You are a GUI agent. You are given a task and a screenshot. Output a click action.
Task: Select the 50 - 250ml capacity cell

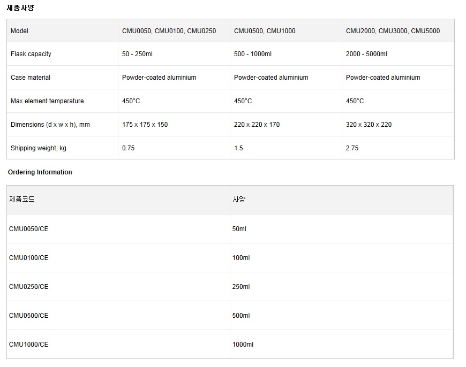[x=174, y=53]
